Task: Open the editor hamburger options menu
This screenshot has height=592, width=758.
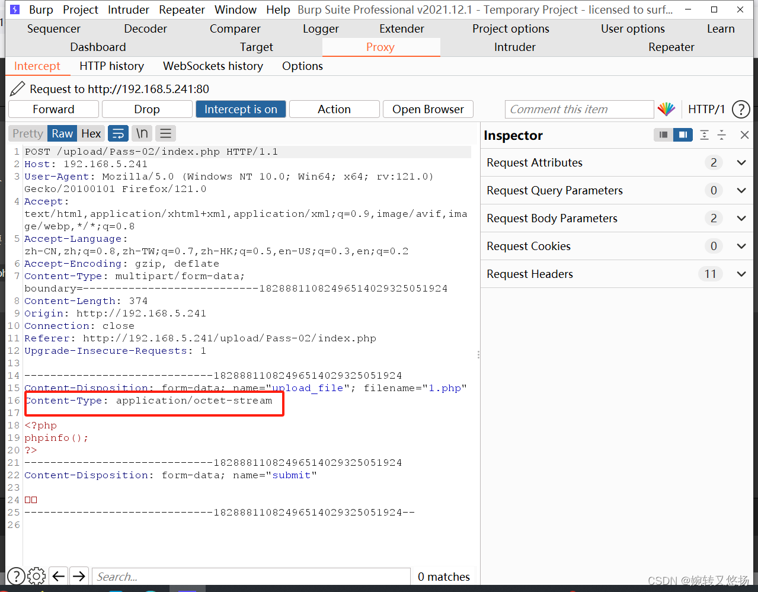Action: tap(166, 133)
